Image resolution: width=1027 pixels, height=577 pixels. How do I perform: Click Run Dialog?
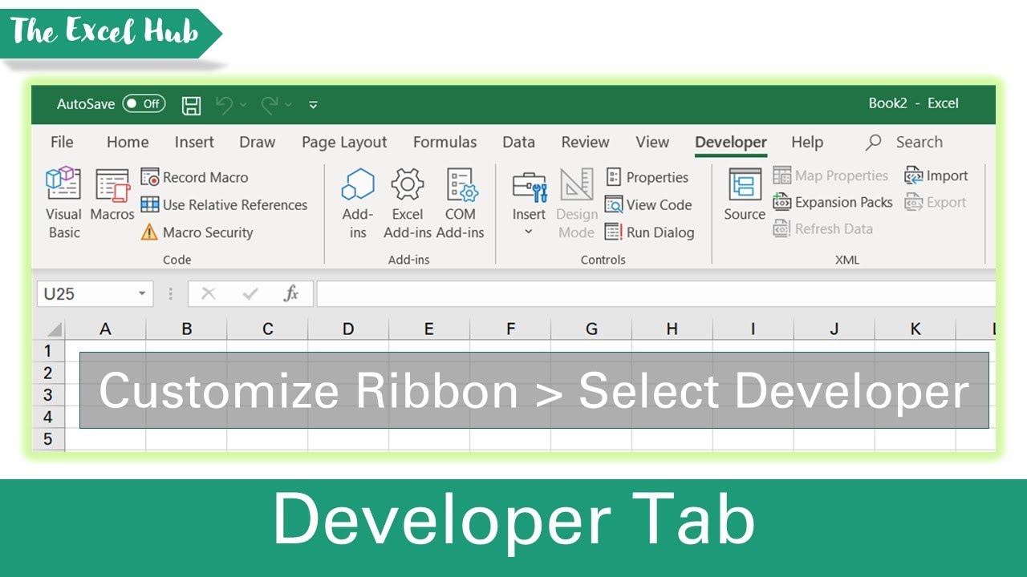pos(649,232)
